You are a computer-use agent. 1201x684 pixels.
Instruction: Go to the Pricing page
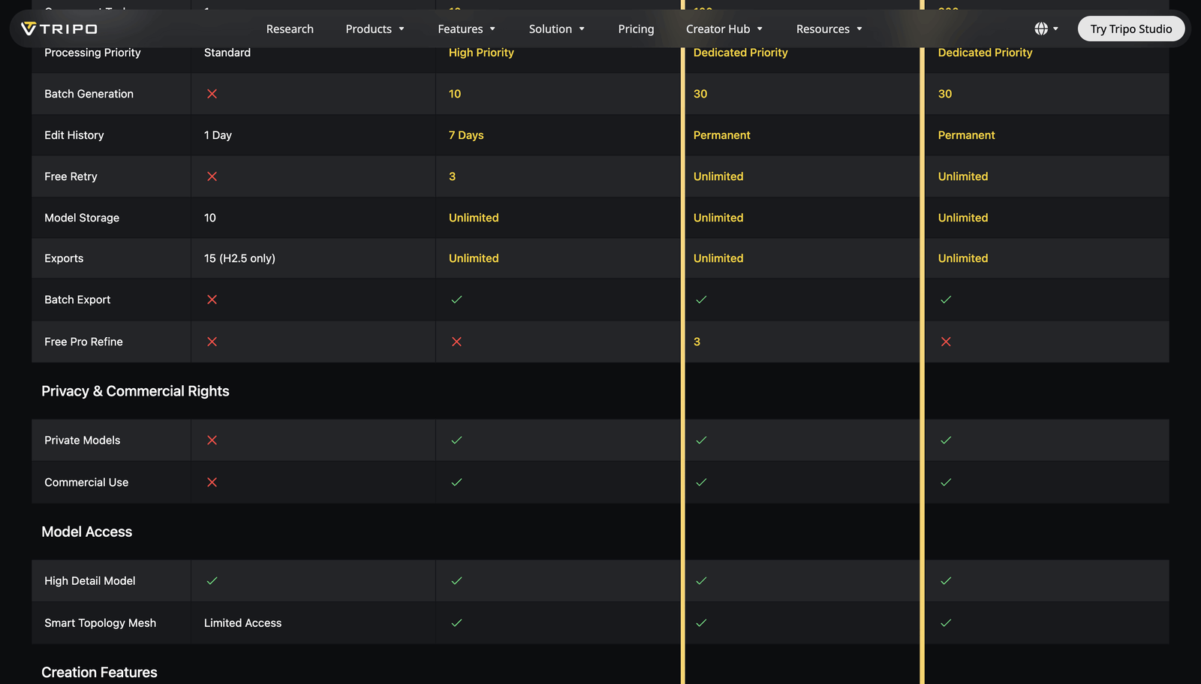tap(636, 29)
